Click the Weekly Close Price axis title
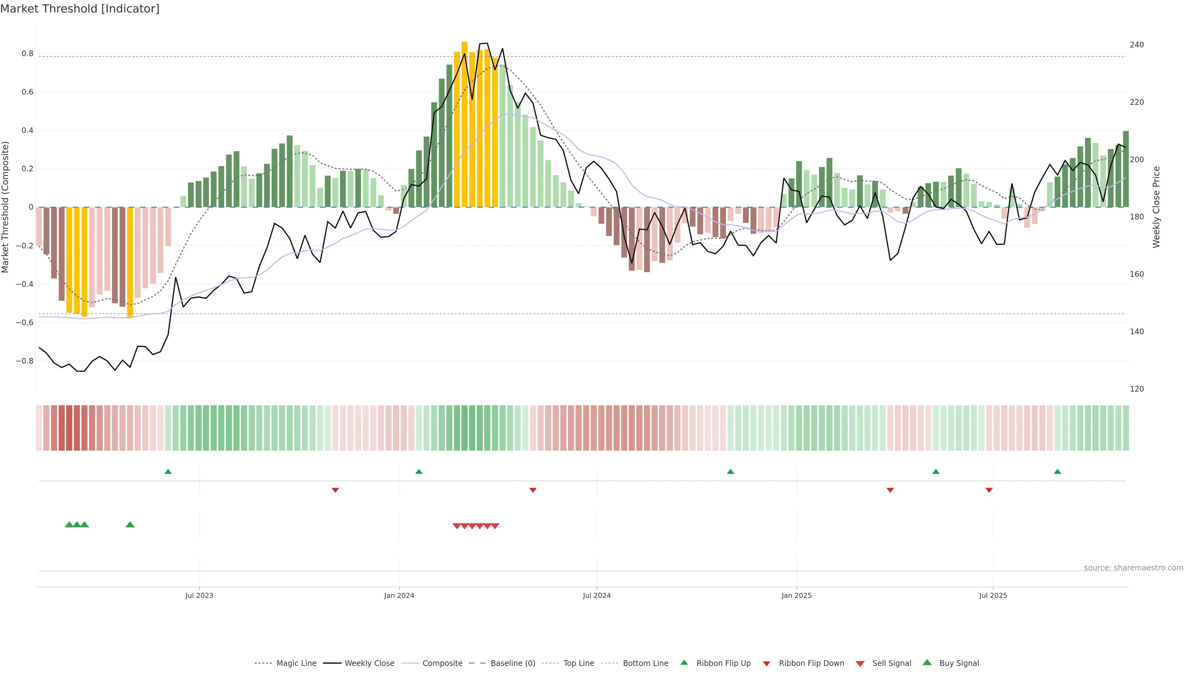 [x=1156, y=207]
